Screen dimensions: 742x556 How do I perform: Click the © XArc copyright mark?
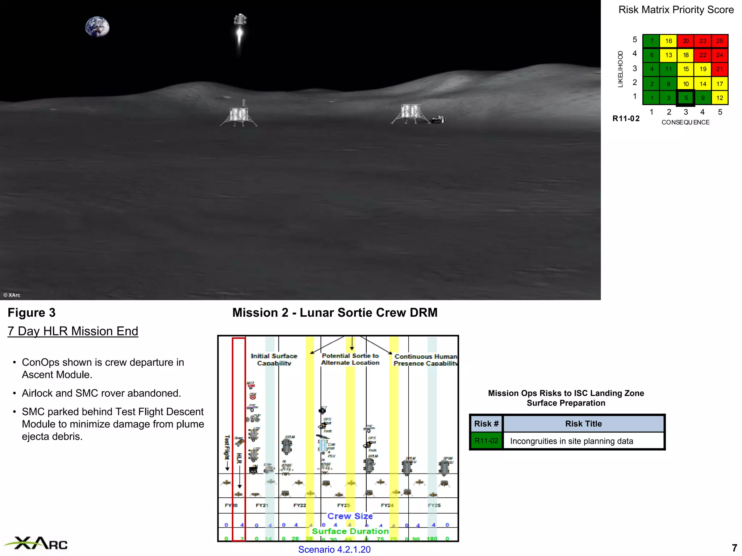(x=12, y=295)
